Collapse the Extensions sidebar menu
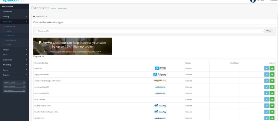The height and width of the screenshot is (121, 278). point(14,22)
